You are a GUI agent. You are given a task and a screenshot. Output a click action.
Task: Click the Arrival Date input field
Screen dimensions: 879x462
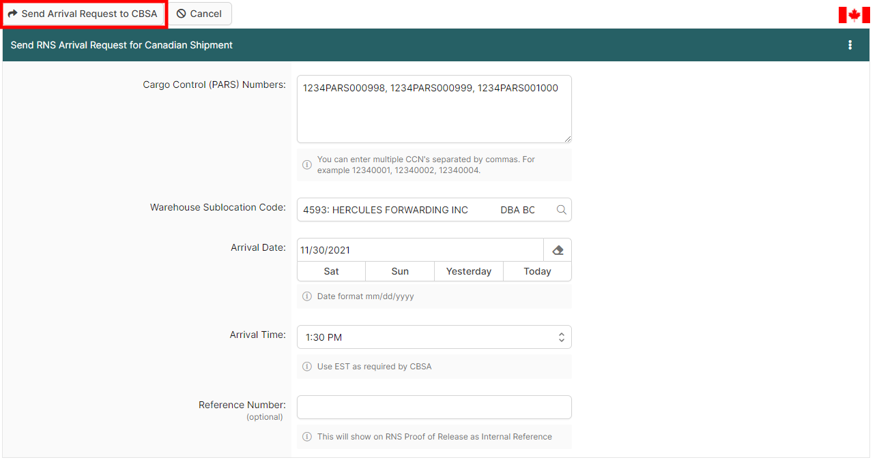point(420,250)
